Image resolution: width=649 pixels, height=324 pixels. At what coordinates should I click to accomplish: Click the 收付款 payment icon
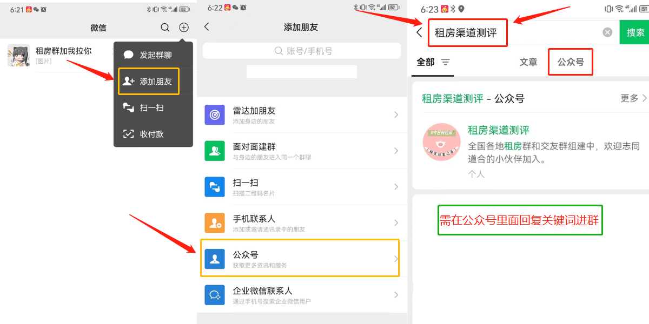(x=128, y=134)
